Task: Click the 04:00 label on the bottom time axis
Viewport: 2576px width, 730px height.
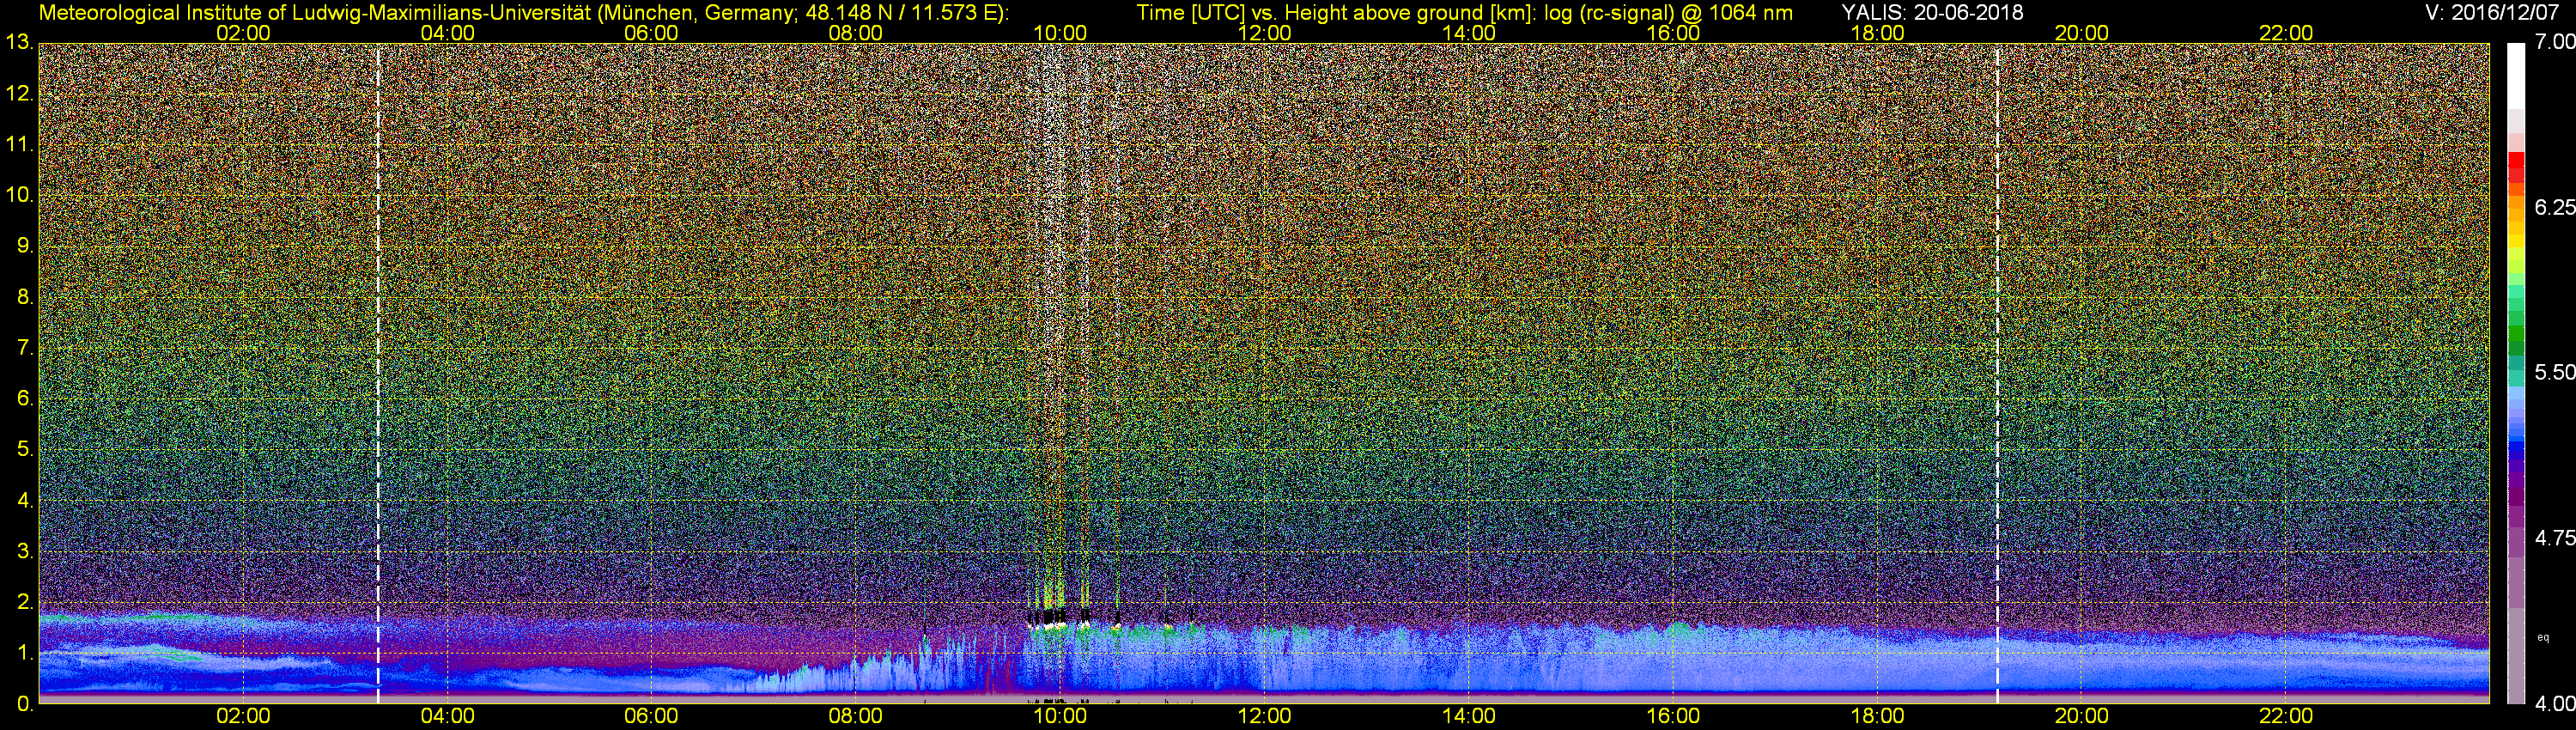Action: click(447, 716)
